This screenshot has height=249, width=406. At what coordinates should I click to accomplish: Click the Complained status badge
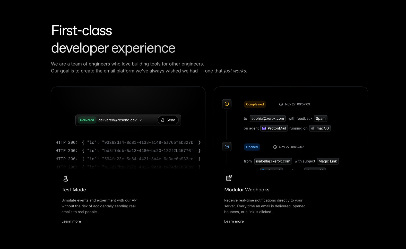[x=255, y=104]
